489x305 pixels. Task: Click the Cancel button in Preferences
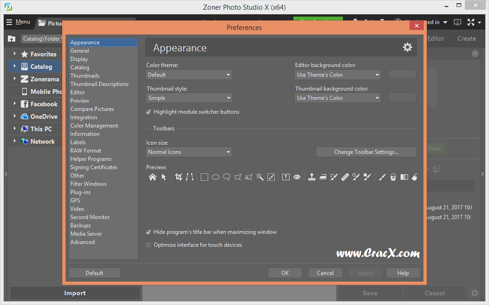coord(325,273)
